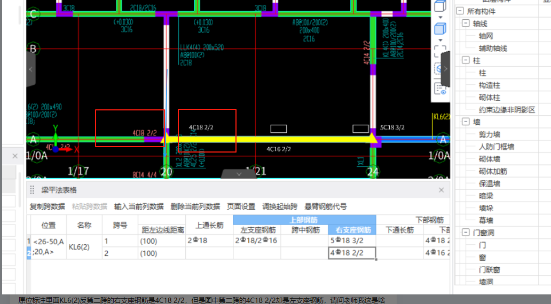Select 辅助轴线 in component tree
The image size is (551, 304).
493,48
